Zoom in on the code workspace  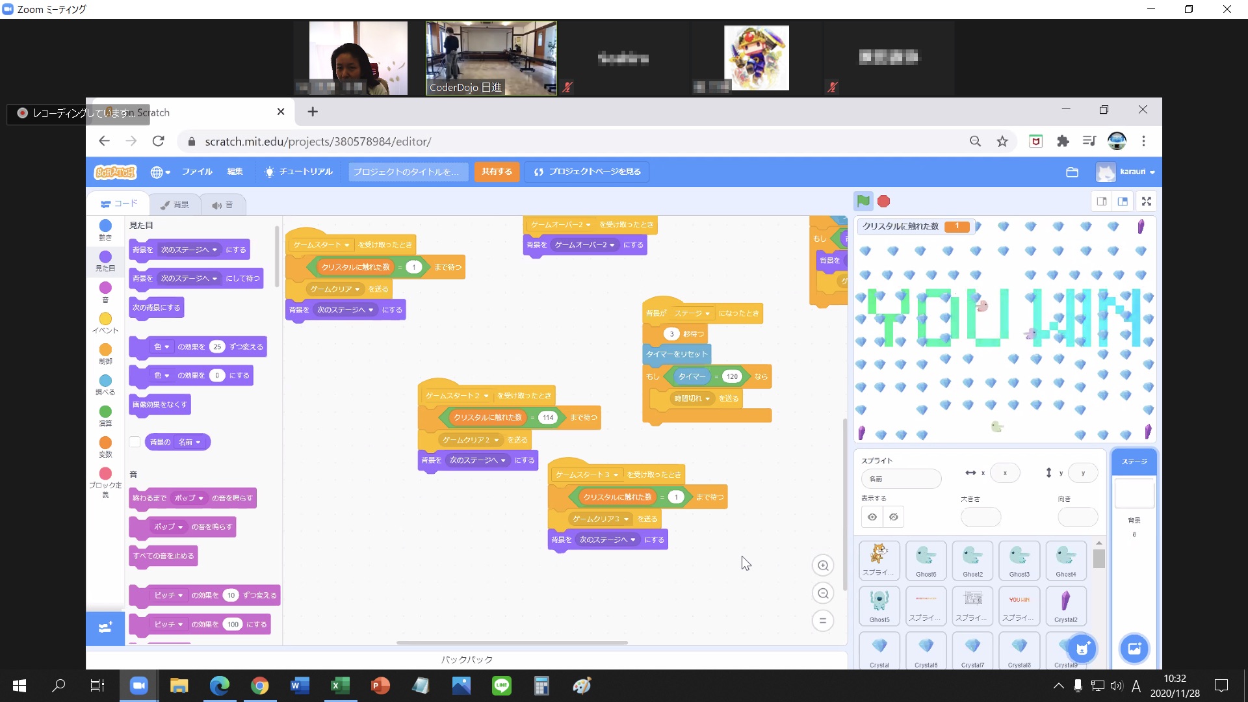click(823, 565)
